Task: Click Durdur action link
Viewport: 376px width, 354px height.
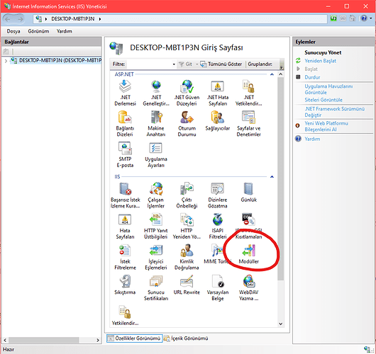Action: 312,77
